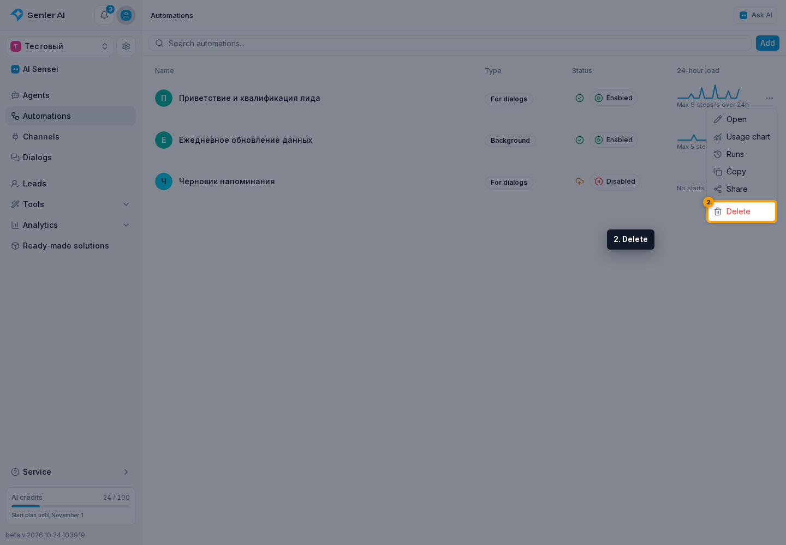Click the Ask AI button
786x545 pixels.
[755, 15]
